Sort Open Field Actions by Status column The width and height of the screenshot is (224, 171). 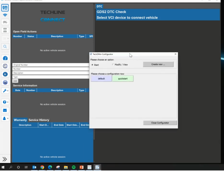click(x=31, y=36)
